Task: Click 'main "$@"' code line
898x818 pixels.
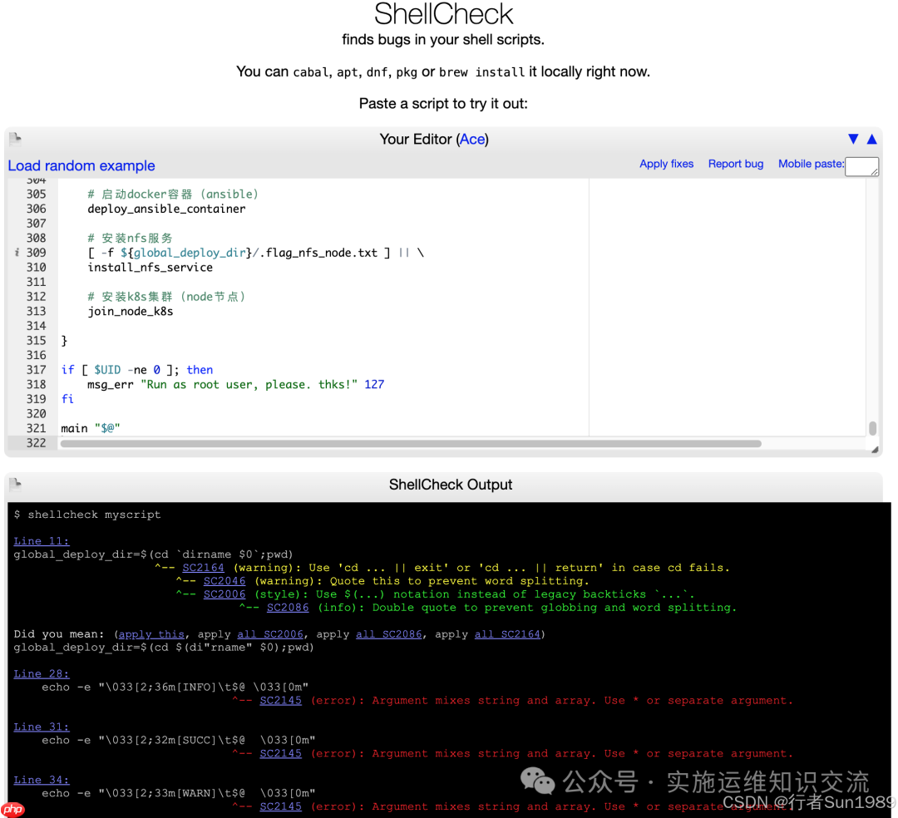Action: (91, 428)
